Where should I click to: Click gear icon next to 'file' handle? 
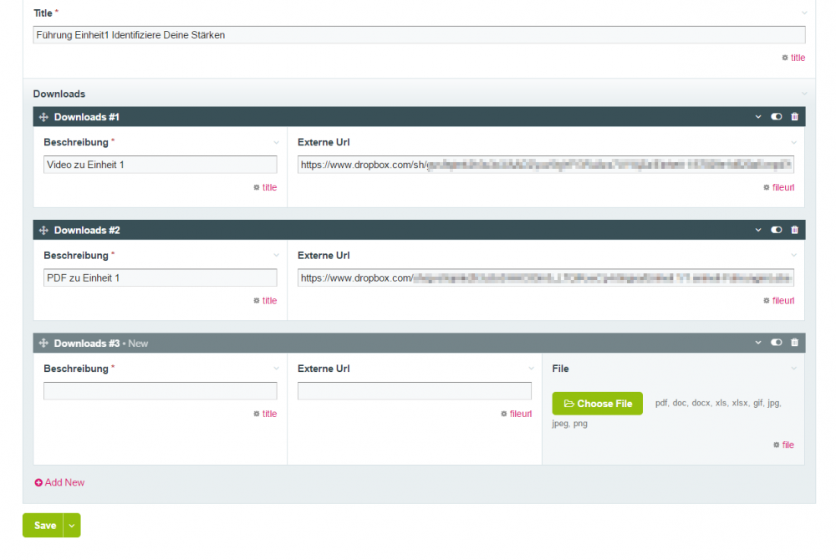tap(776, 445)
